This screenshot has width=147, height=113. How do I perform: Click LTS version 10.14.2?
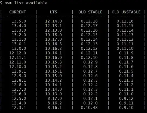tap(53, 80)
